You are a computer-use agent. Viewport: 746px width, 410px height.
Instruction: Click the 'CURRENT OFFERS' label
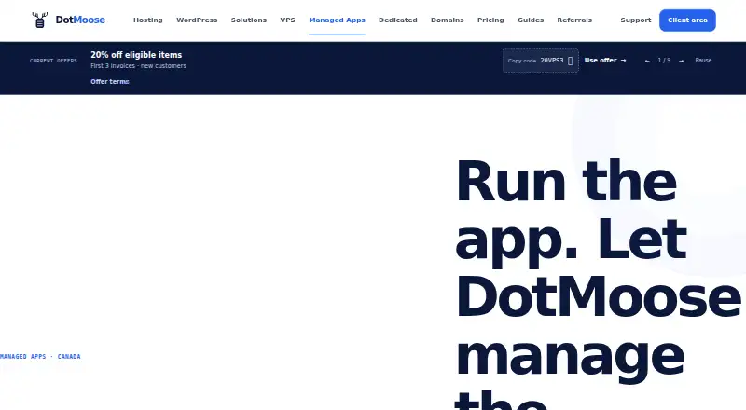[53, 61]
